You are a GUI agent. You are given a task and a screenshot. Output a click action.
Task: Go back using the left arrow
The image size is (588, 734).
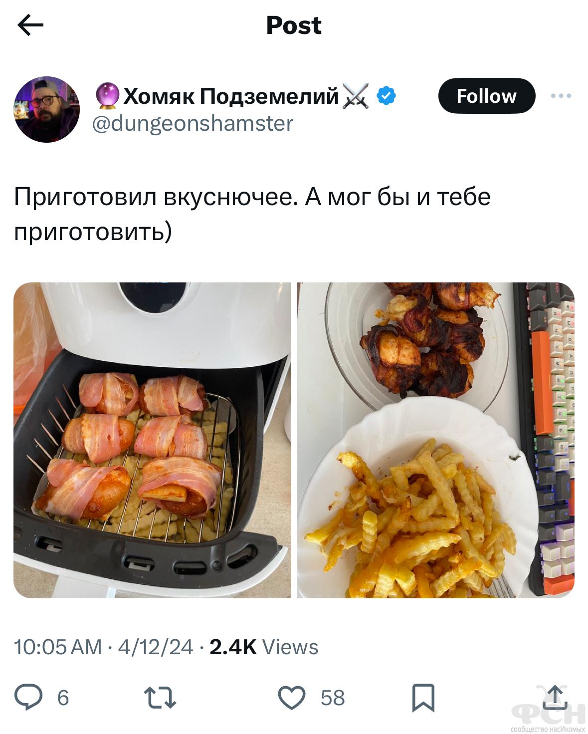tap(30, 25)
